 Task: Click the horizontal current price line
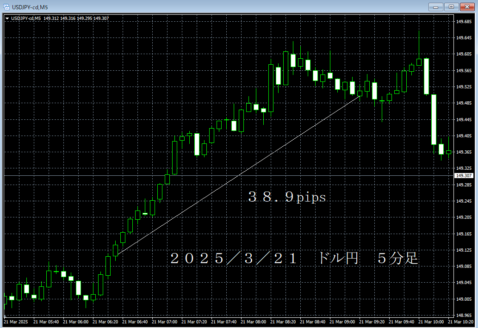pos(231,175)
